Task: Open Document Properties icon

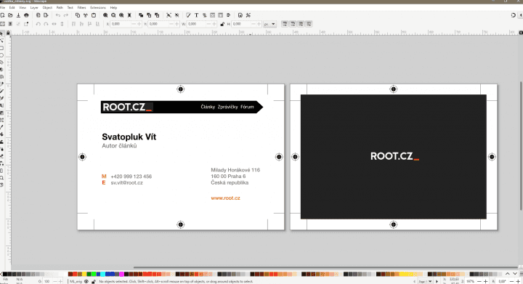Action: [240, 15]
